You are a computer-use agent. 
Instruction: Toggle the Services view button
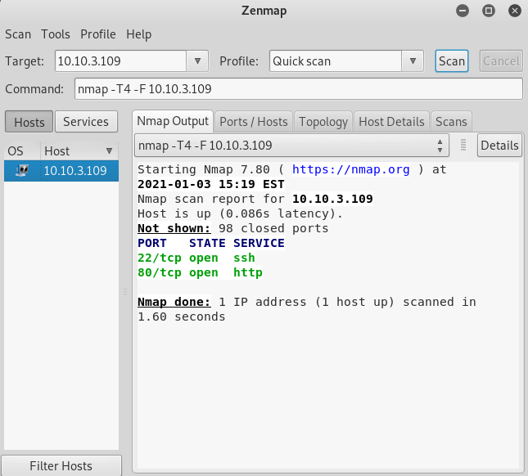tap(86, 122)
